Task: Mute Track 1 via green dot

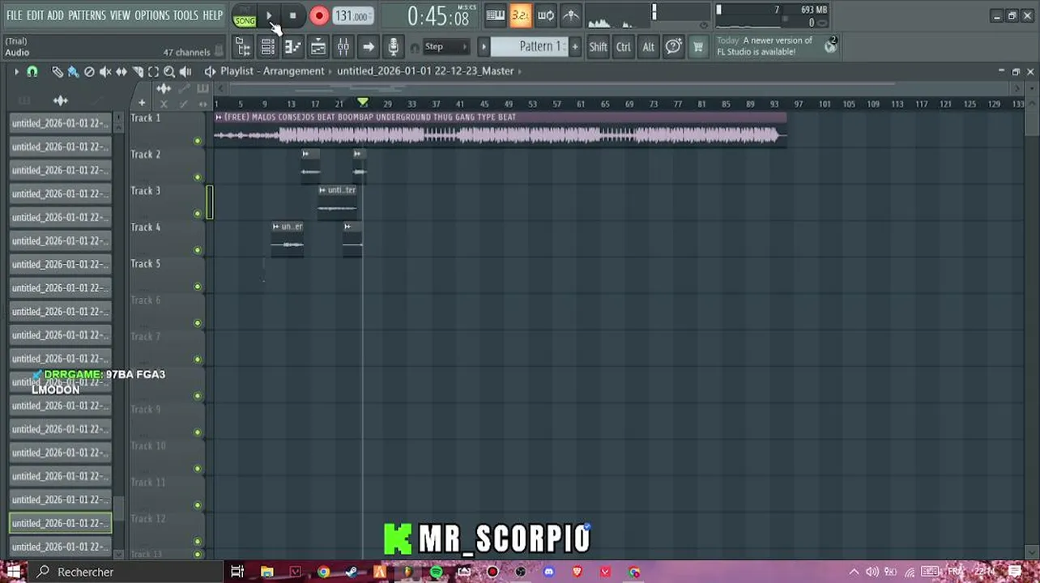Action: (x=197, y=141)
